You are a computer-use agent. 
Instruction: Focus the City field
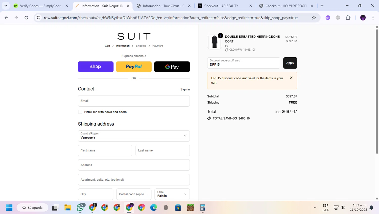pyautogui.click(x=96, y=194)
